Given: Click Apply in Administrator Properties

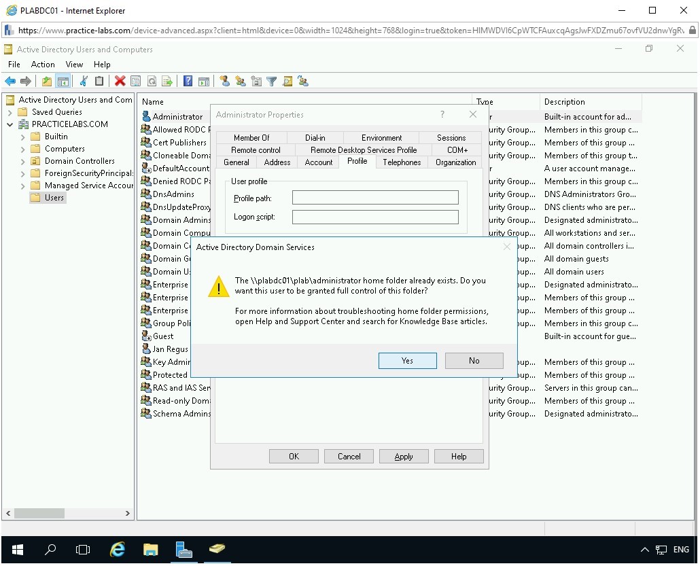Looking at the screenshot, I should (x=404, y=456).
